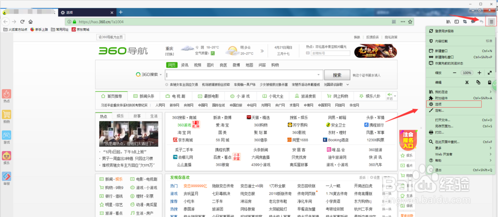Open the page actions three-dot menu
Image resolution: width=498 pixels, height=217 pixels.
pos(403,21)
